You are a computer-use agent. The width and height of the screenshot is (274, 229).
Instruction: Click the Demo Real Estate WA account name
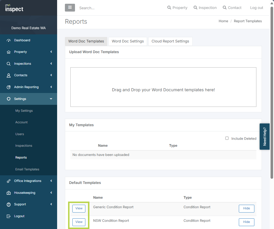tap(29, 28)
